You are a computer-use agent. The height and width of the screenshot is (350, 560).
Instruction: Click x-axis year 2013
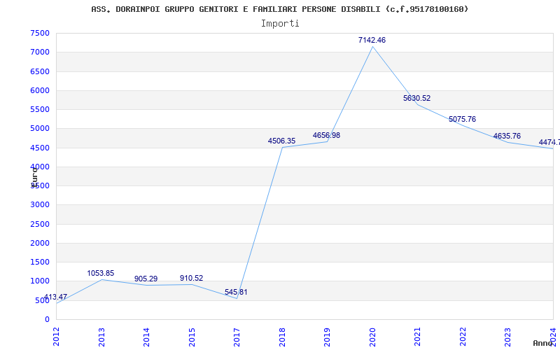[101, 337]
